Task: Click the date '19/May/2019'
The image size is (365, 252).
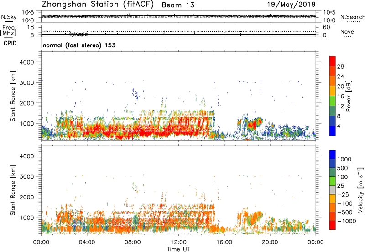Action: click(291, 5)
